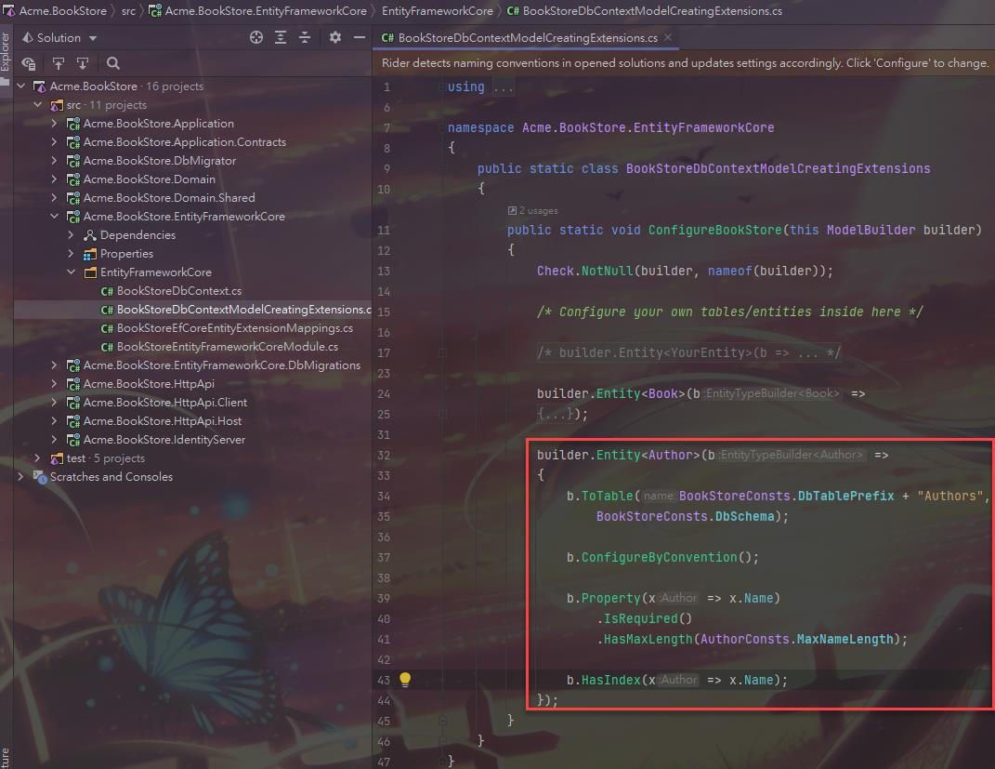The height and width of the screenshot is (769, 995).
Task: Click the locate/select opened file icon
Action: (x=256, y=38)
